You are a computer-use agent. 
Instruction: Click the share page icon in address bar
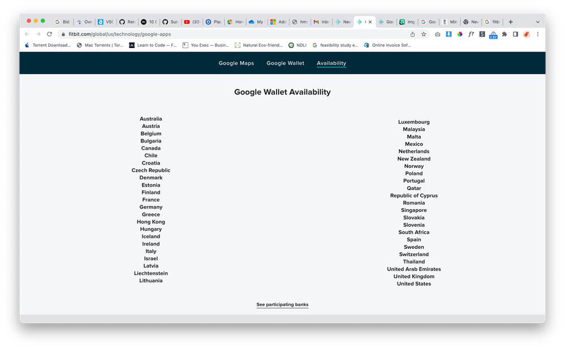tap(412, 34)
